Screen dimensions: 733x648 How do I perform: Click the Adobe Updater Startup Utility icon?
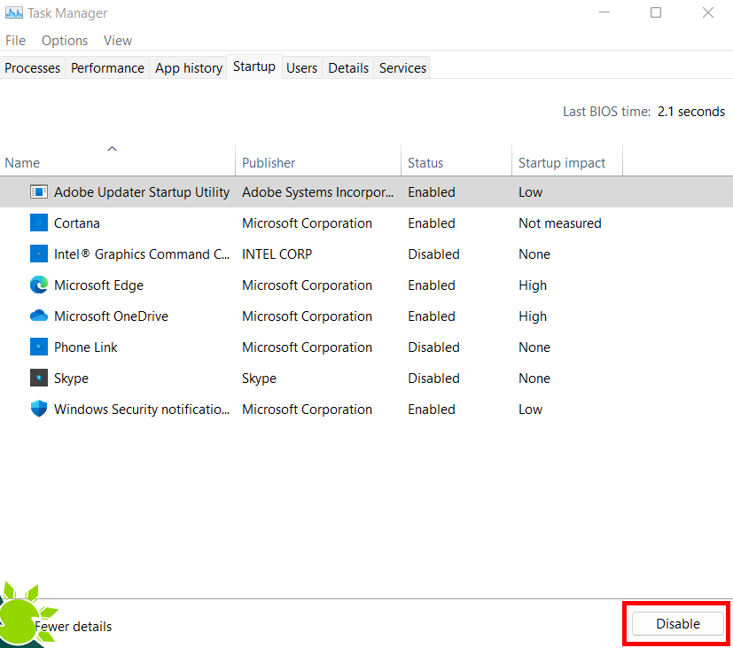pos(38,191)
